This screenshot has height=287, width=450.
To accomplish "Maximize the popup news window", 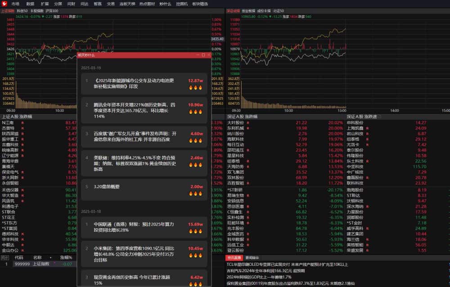I will (203, 55).
